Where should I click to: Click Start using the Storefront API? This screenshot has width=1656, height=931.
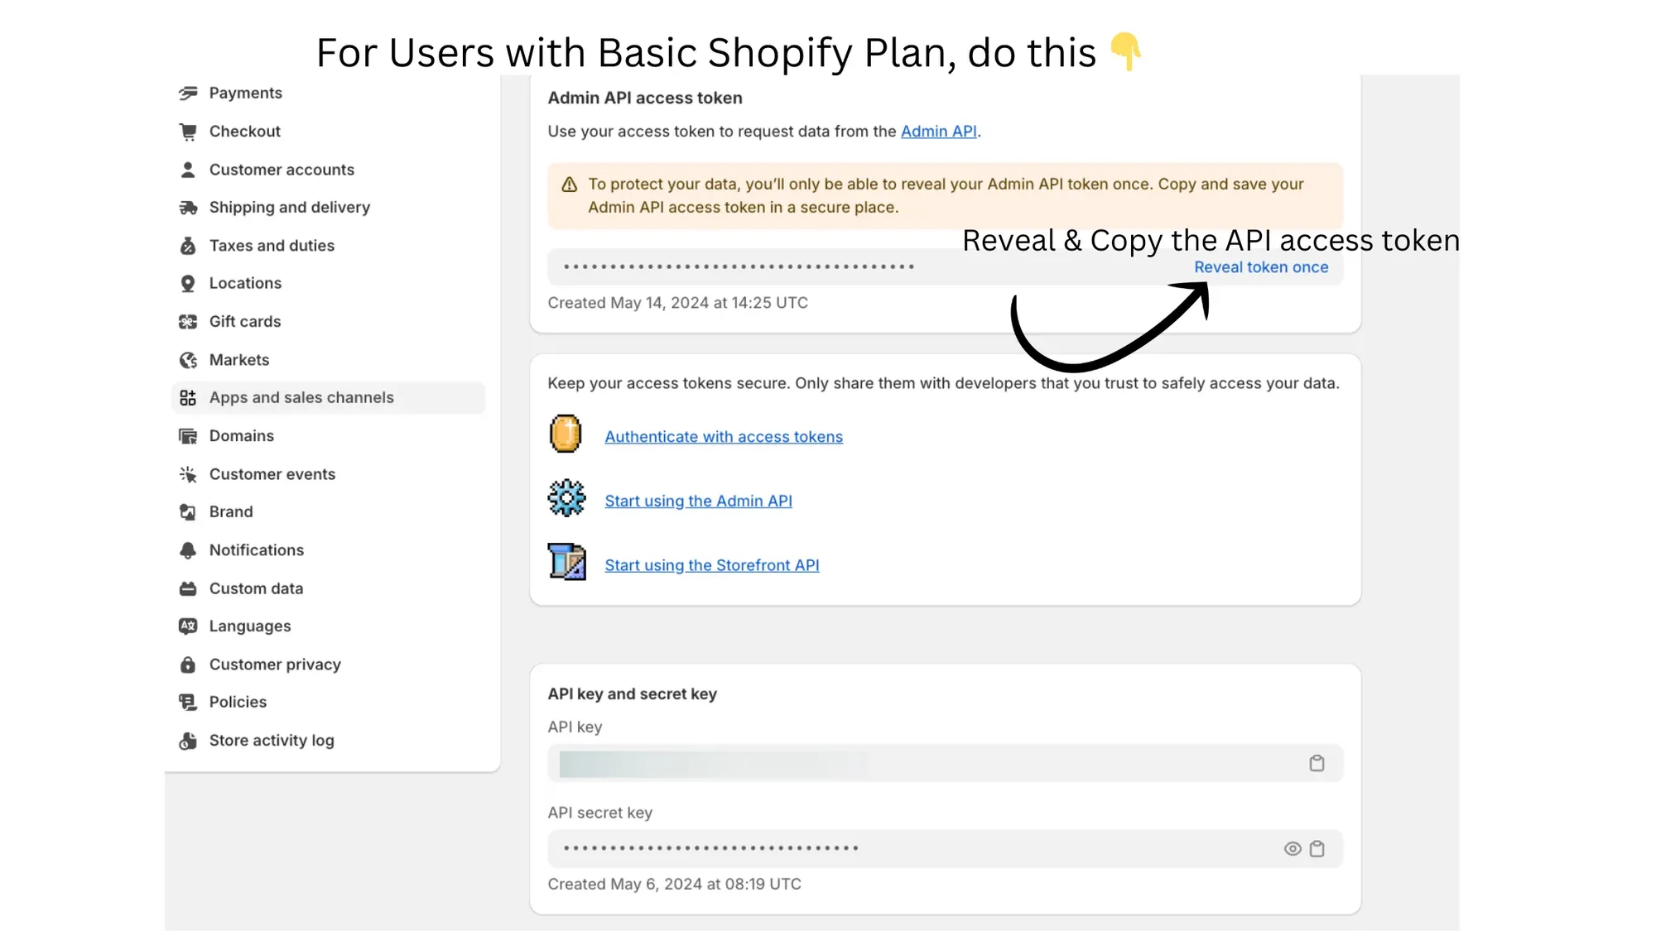click(711, 564)
